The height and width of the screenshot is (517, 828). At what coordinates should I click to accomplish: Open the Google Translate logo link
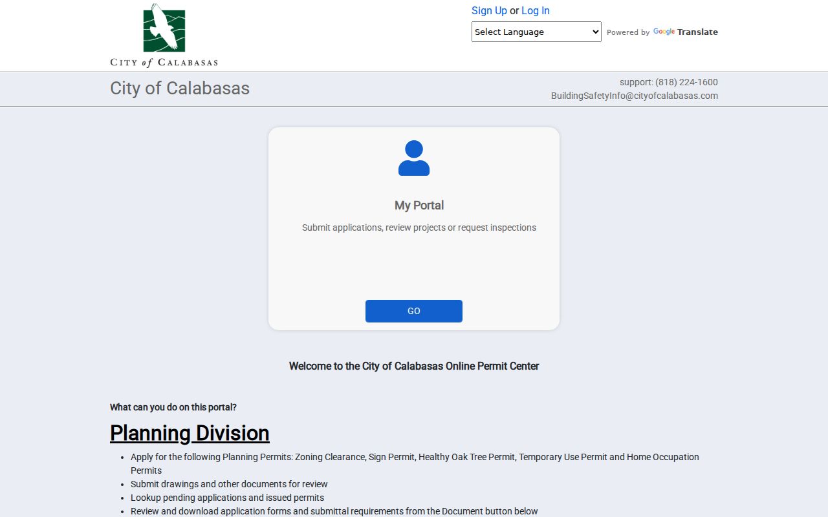[686, 32]
